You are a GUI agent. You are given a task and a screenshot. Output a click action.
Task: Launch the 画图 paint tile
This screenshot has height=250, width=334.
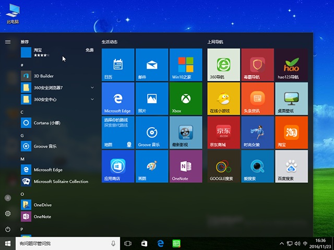click(x=151, y=166)
